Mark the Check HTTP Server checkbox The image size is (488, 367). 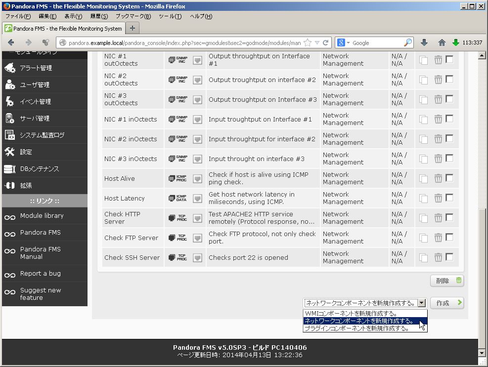tap(449, 217)
